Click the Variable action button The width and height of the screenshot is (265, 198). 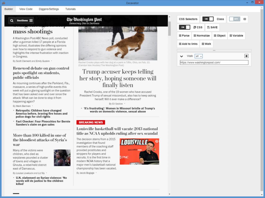(236, 36)
